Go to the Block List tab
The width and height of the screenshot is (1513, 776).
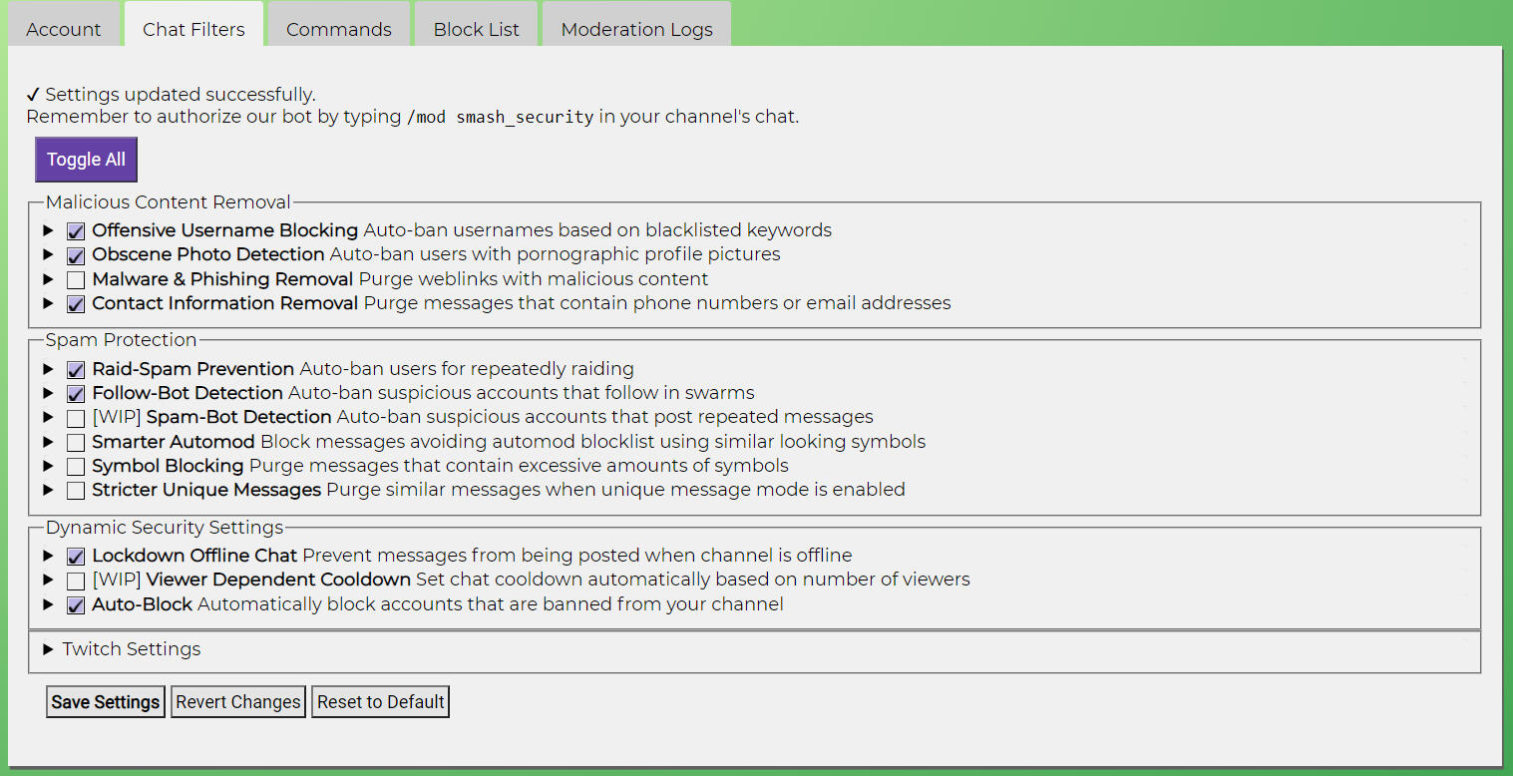476,29
